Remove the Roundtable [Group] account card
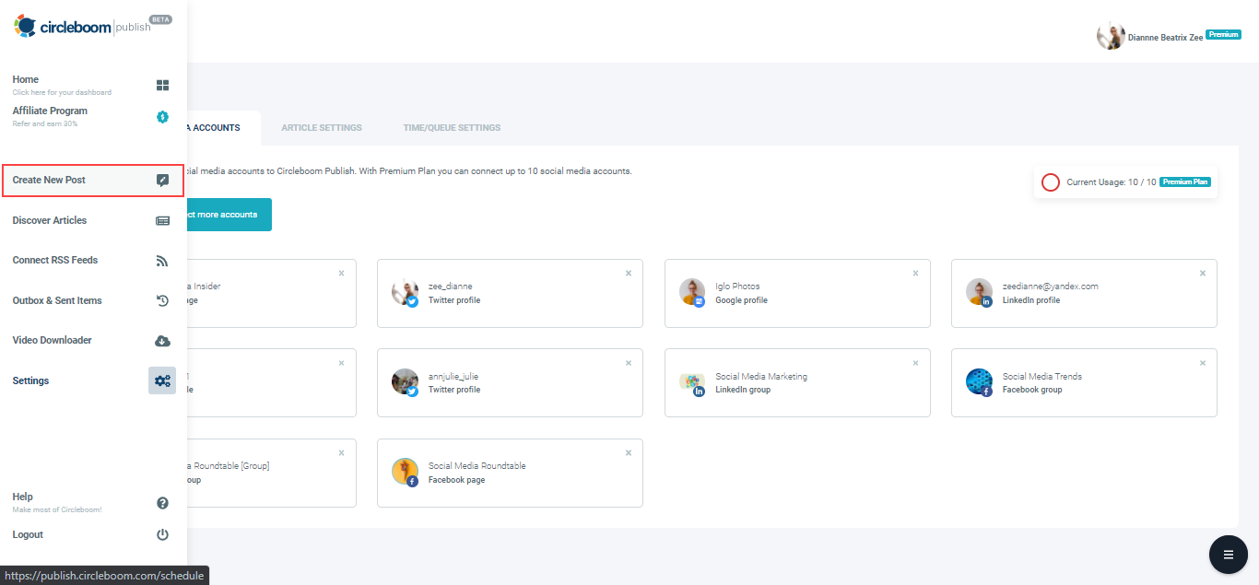1259x585 pixels. pos(341,452)
